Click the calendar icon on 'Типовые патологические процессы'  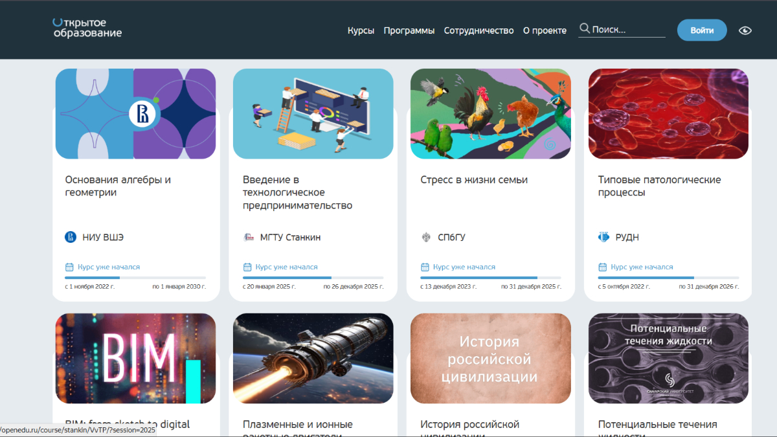click(602, 267)
